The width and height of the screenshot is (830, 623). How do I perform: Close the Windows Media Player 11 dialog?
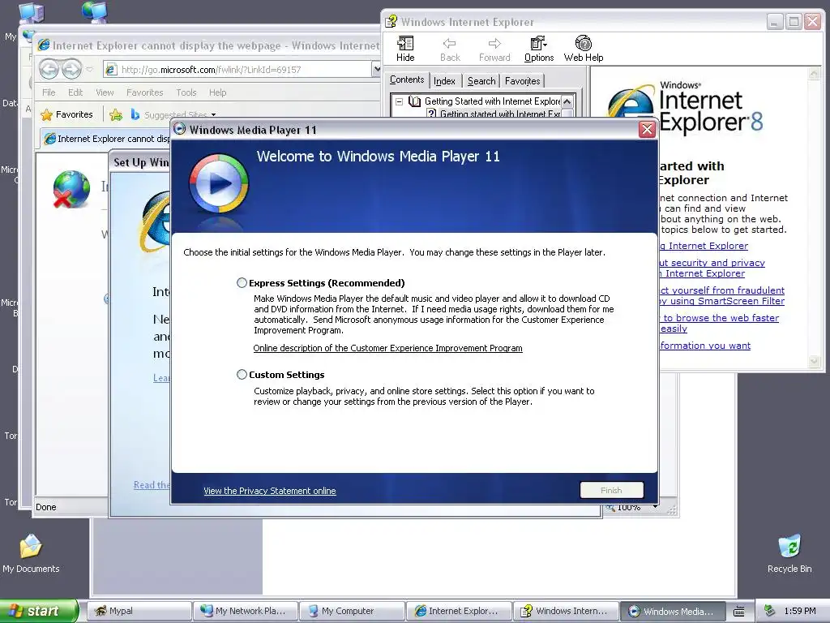click(x=647, y=129)
